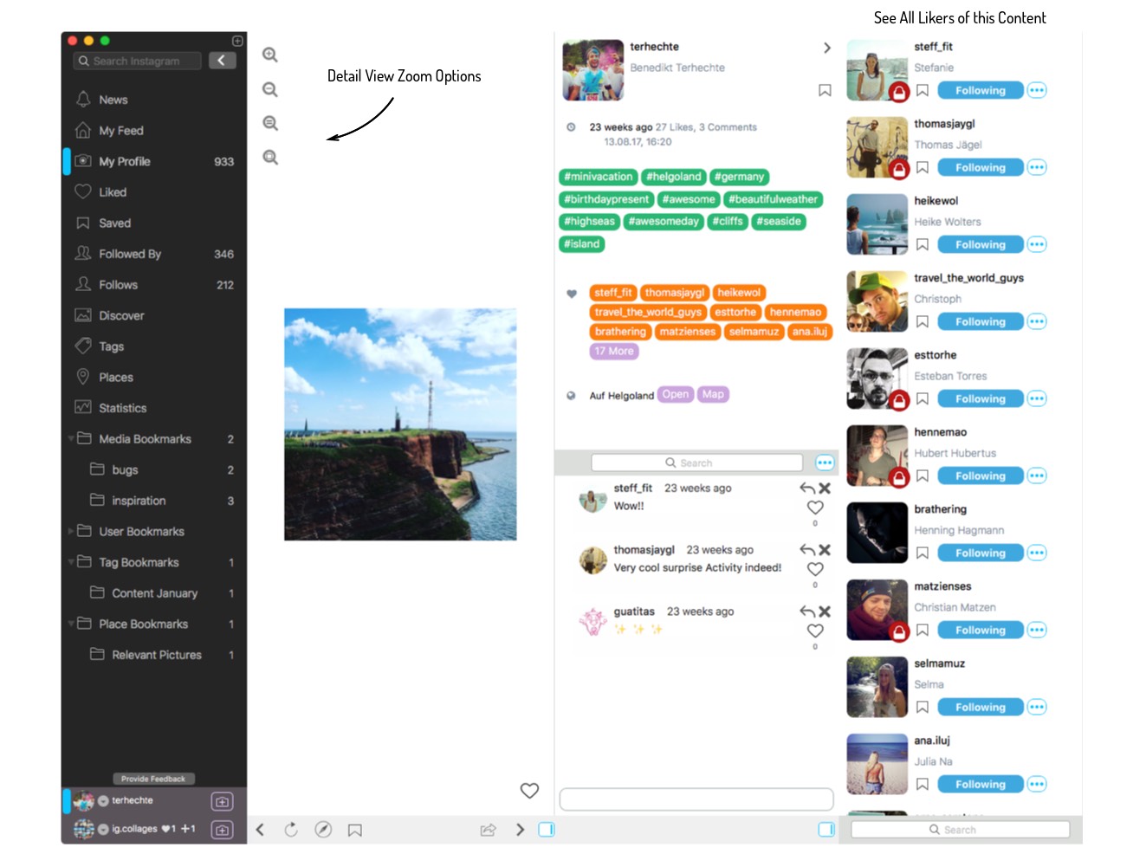
Task: Collapse the Media Bookmarks folder
Action: [x=70, y=439]
